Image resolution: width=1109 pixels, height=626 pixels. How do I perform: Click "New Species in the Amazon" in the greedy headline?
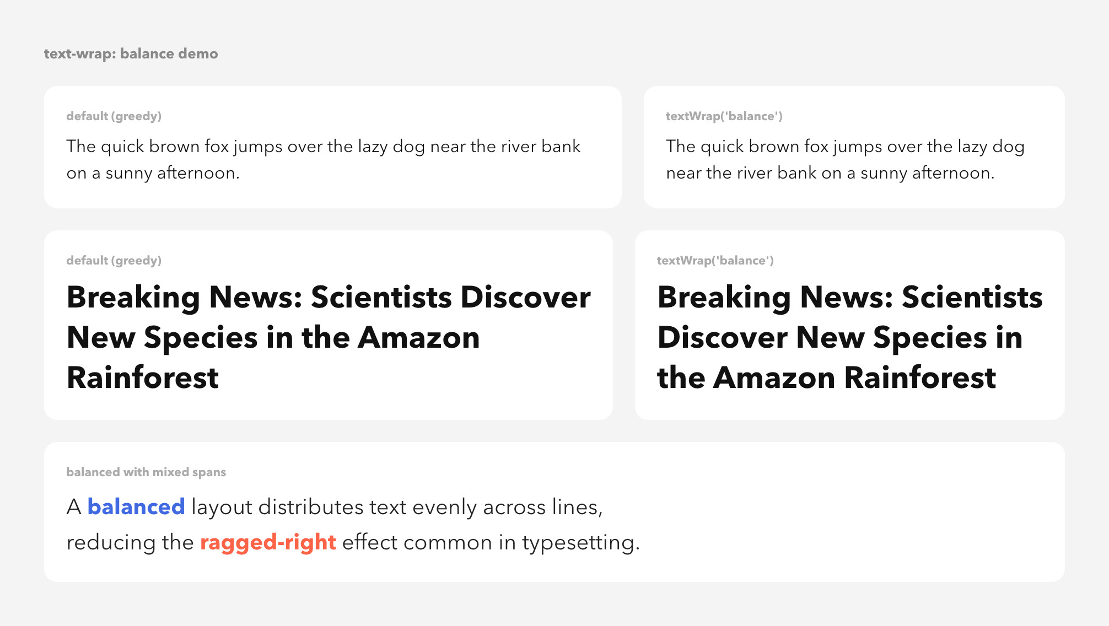pos(273,338)
